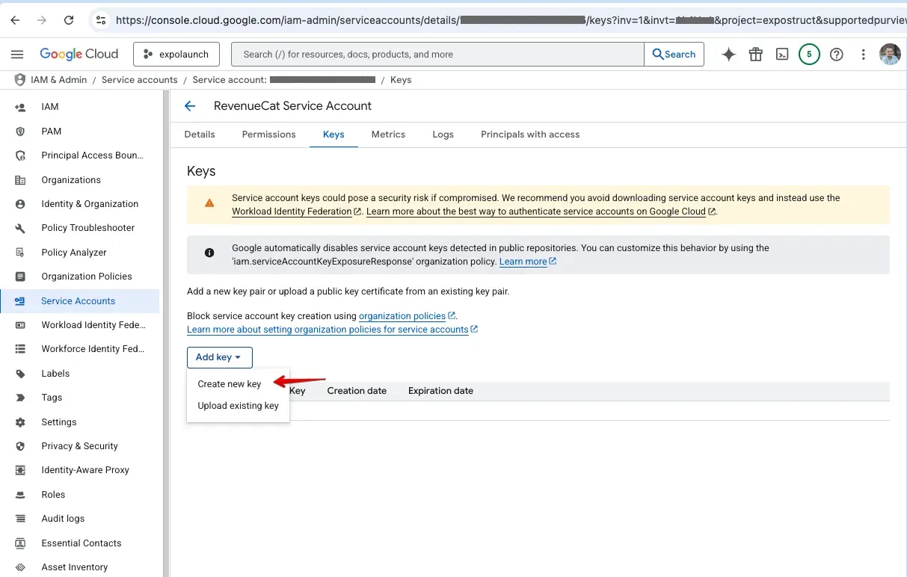The image size is (907, 577).
Task: Open PAM in the sidebar
Action: pyautogui.click(x=52, y=132)
